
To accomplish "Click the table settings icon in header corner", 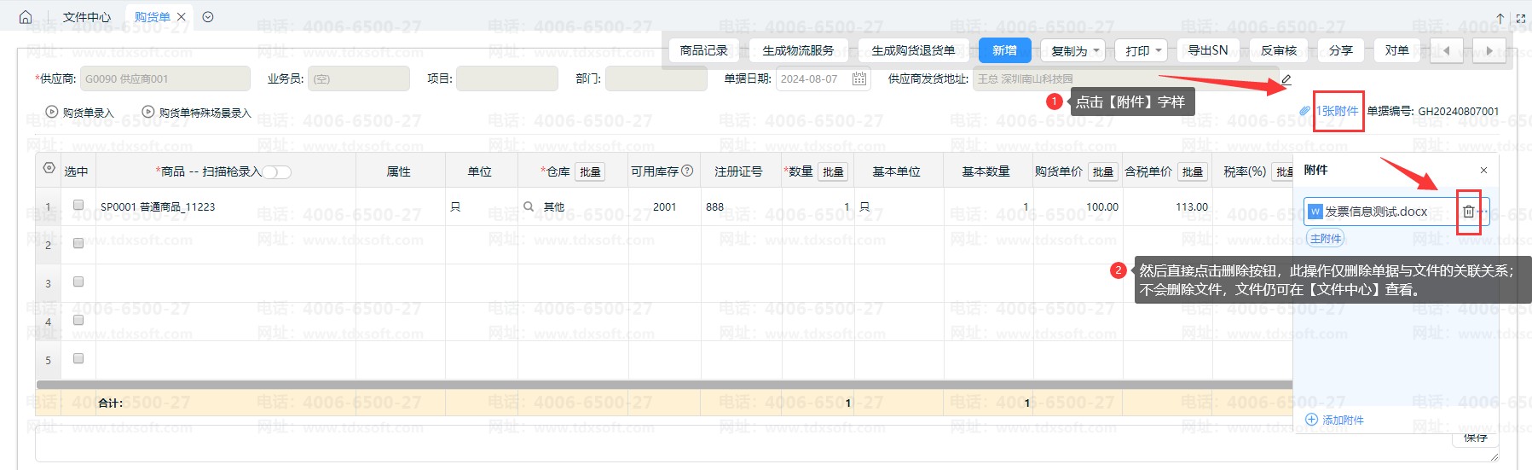I will click(49, 169).
